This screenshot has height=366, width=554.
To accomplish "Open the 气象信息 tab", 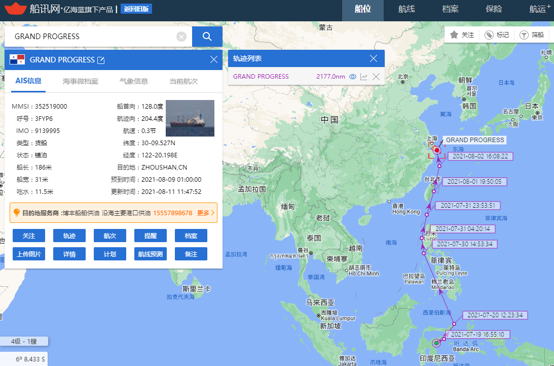I will [x=133, y=81].
